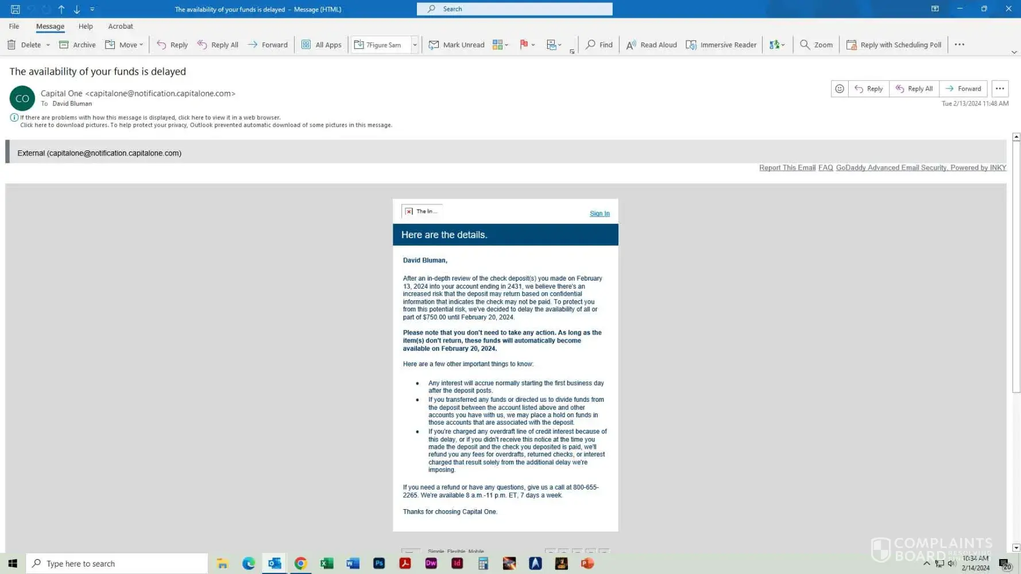Expand the Delete options arrow
Viewport: 1021px width, 574px height.
[x=48, y=45]
